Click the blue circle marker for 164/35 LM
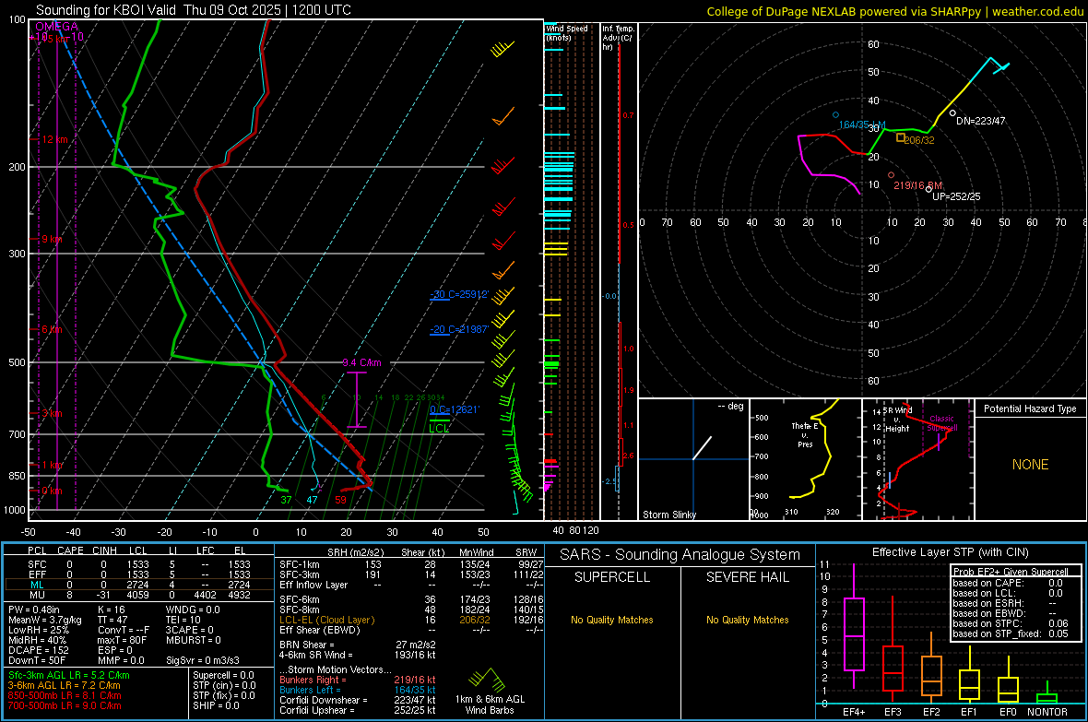1088x722 pixels. (x=835, y=115)
